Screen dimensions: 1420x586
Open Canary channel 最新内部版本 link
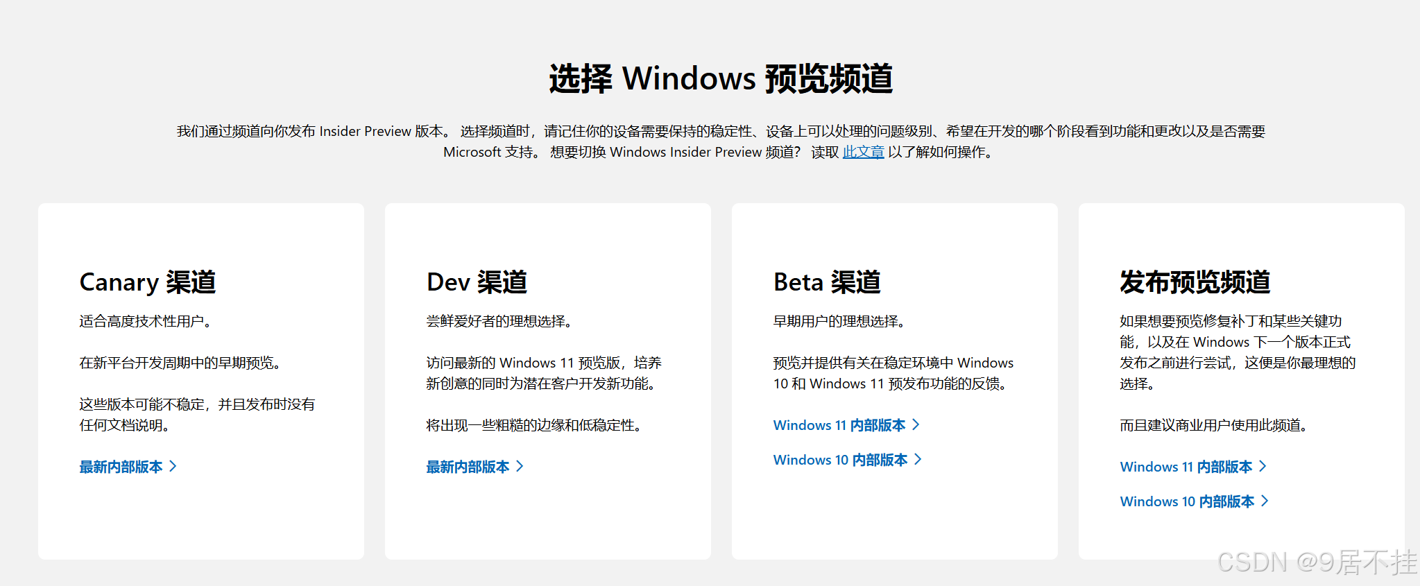(x=128, y=467)
